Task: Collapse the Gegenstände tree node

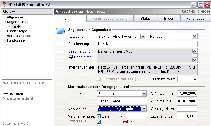Action: [4, 22]
